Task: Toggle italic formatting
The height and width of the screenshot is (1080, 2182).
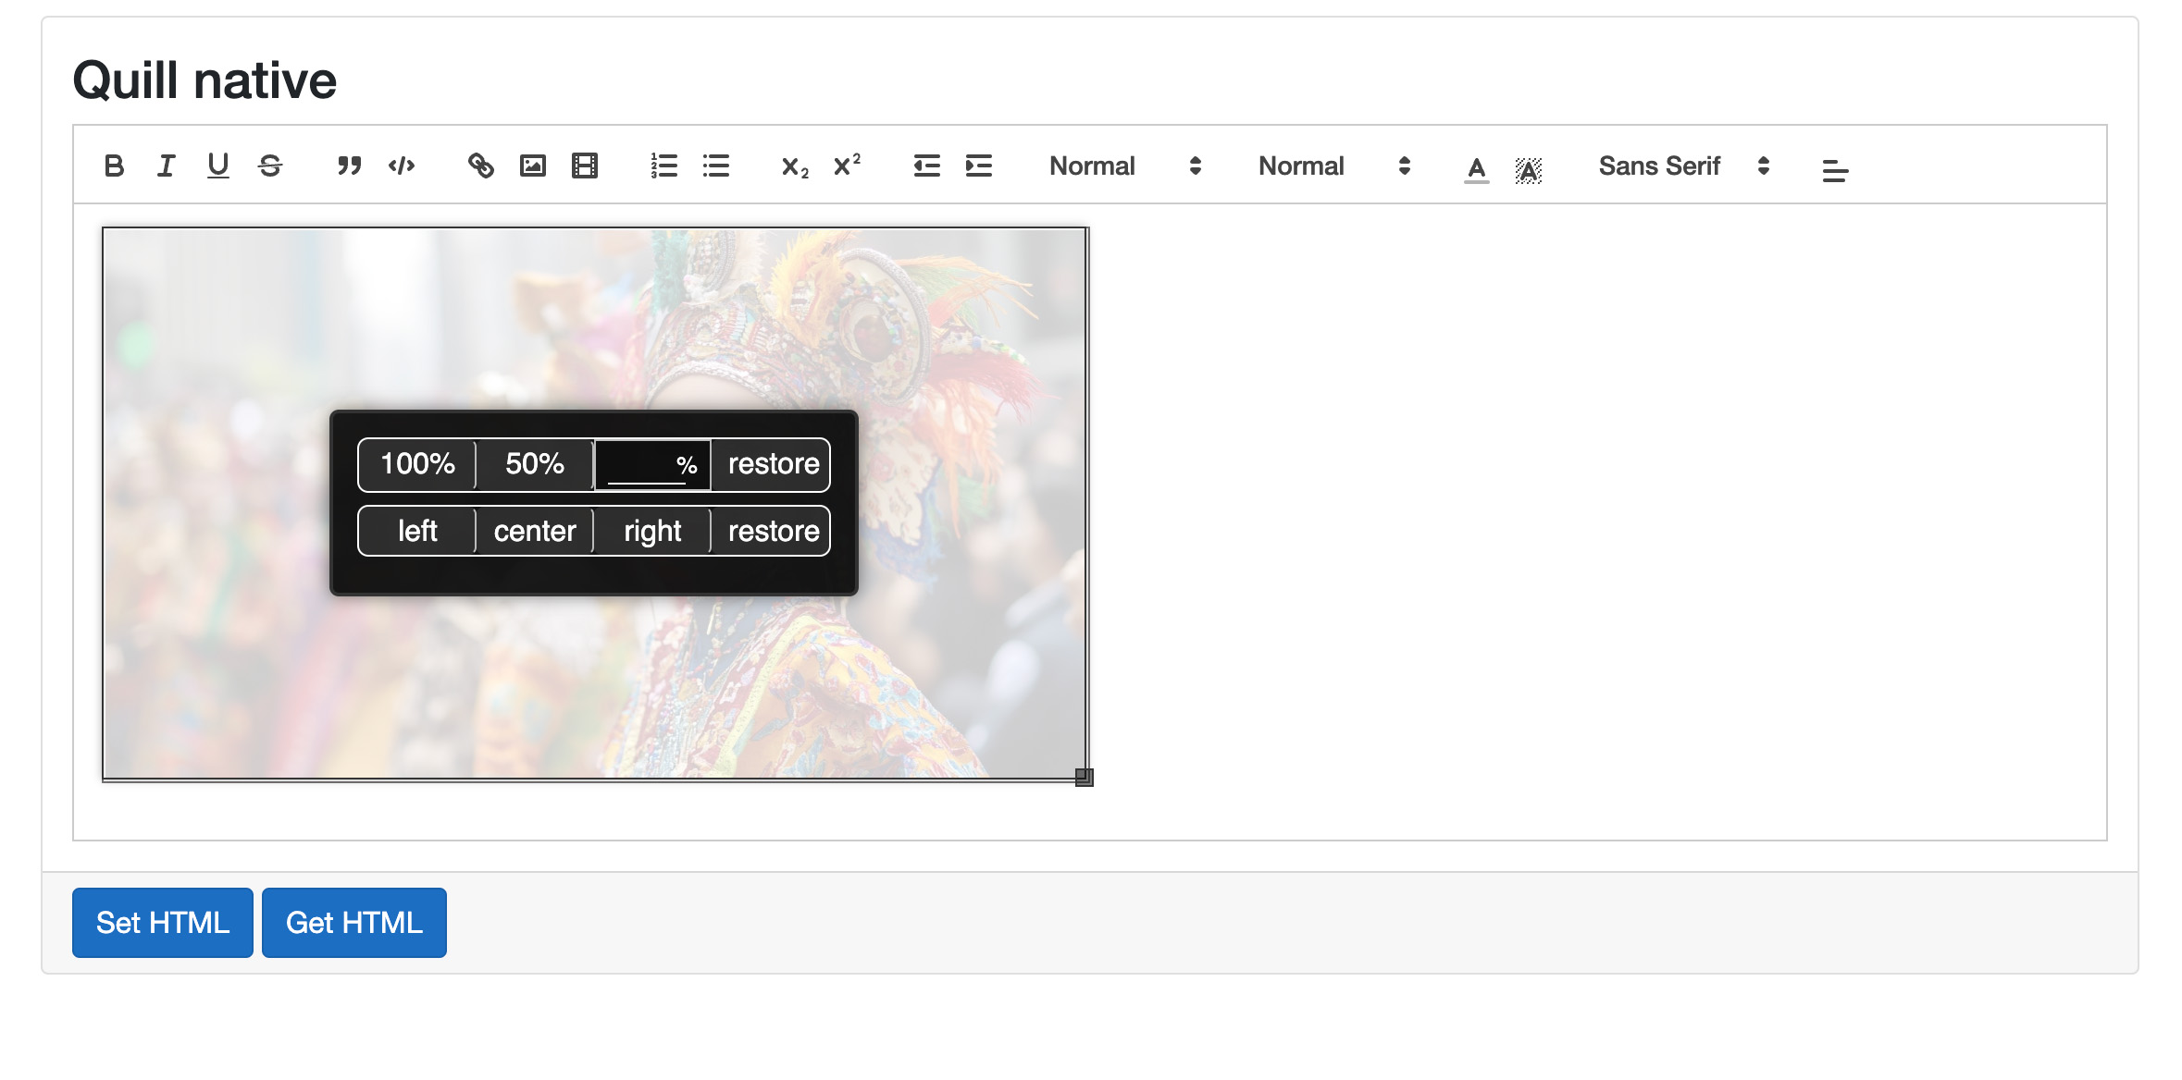Action: pyautogui.click(x=166, y=166)
